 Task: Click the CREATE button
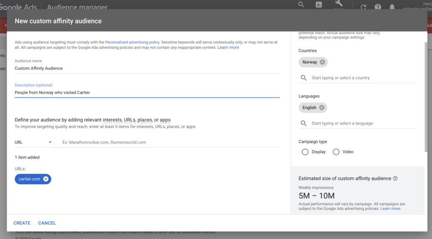(22, 223)
